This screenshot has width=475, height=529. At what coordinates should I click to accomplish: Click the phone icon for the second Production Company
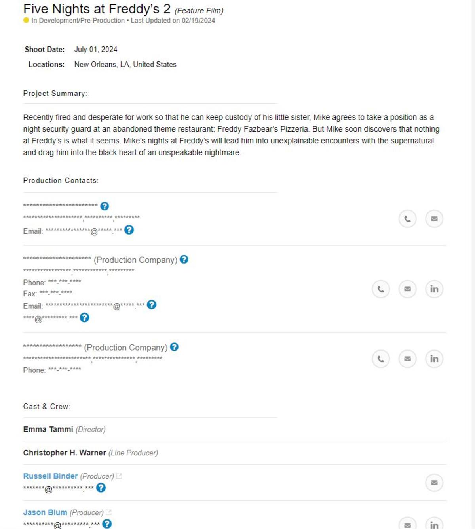tap(381, 359)
